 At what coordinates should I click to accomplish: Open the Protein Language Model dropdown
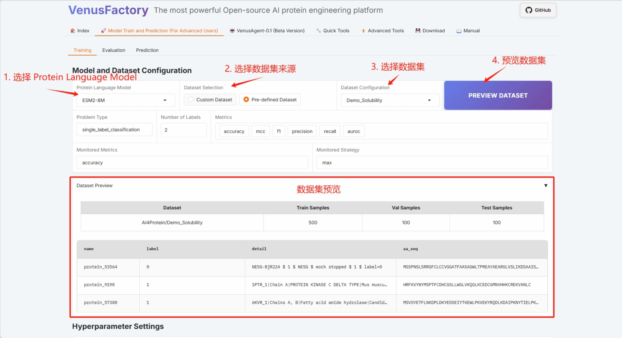(x=126, y=100)
